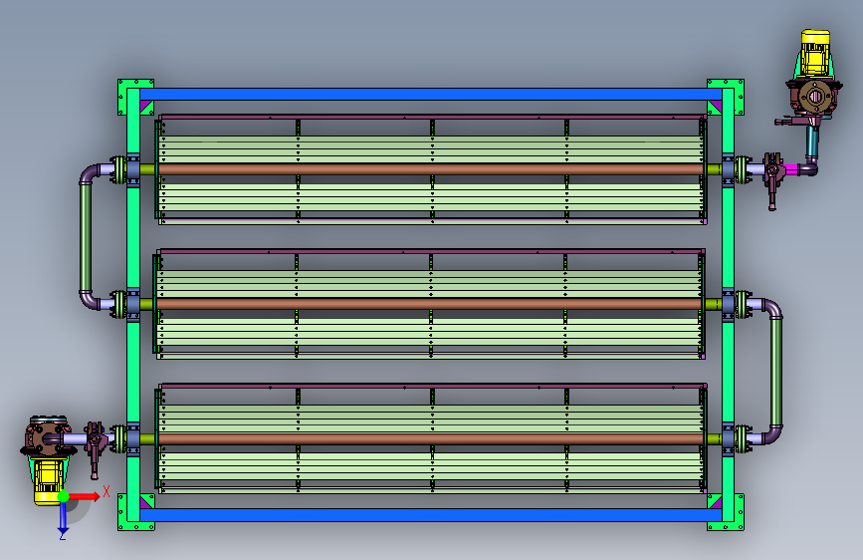Select the magenta pipe segment near upper-right valve
The width and height of the screenshot is (863, 560).
click(x=791, y=168)
